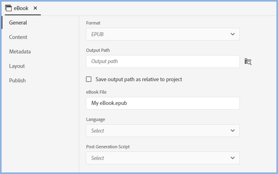Go to the Layout section
The image size is (278, 174).
coord(17,66)
